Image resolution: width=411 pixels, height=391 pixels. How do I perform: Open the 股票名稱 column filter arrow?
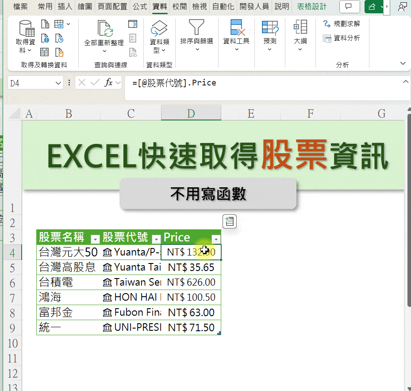(x=95, y=239)
